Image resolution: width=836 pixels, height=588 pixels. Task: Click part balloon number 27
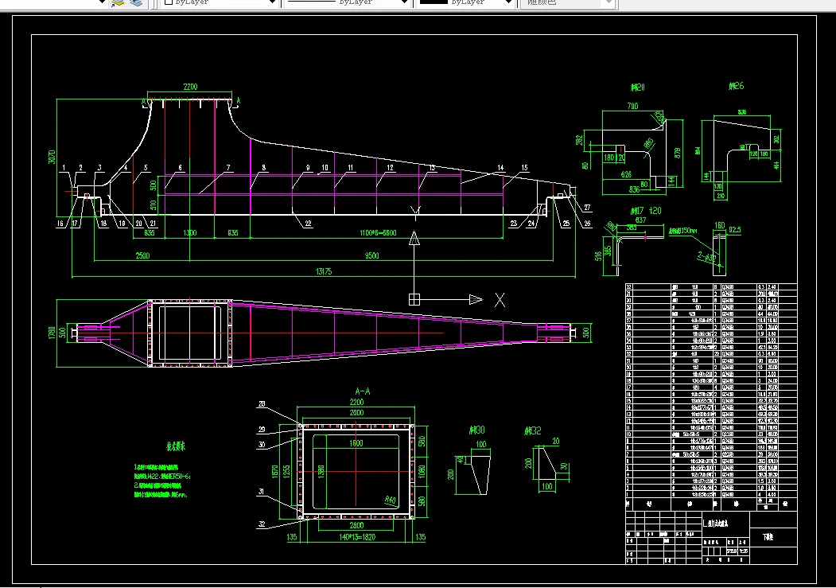[x=587, y=208]
